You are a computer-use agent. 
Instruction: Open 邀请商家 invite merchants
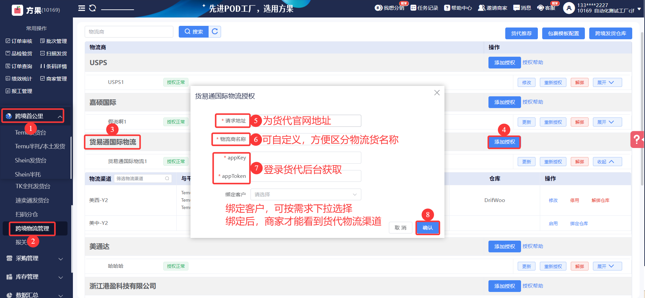(x=492, y=8)
